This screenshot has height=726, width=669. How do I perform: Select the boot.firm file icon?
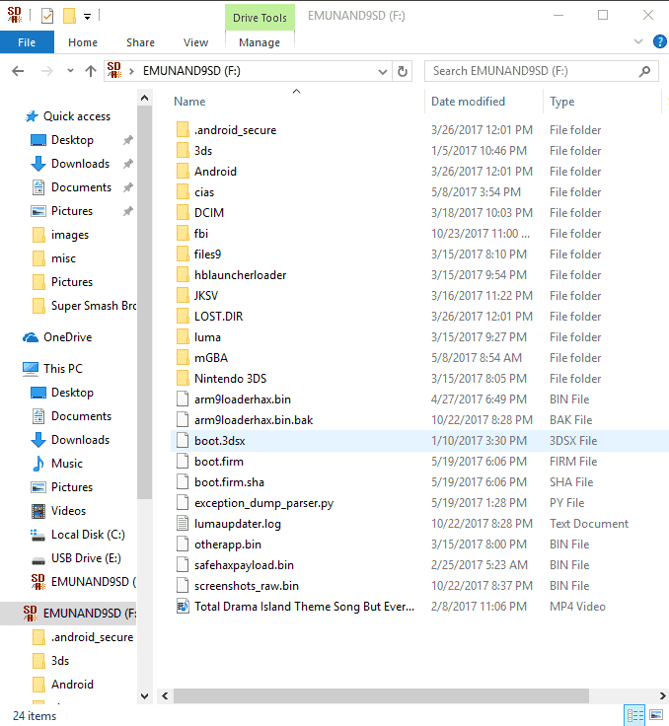pyautogui.click(x=183, y=462)
